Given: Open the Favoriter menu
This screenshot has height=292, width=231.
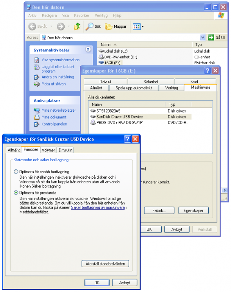Looking at the screenshot, I should (82, 15).
